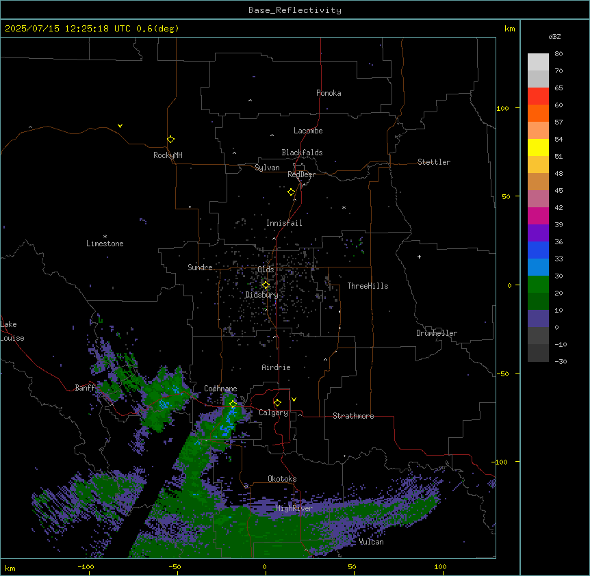
Task: Select the magenta swatch in dBZ legend
Action: [538, 215]
